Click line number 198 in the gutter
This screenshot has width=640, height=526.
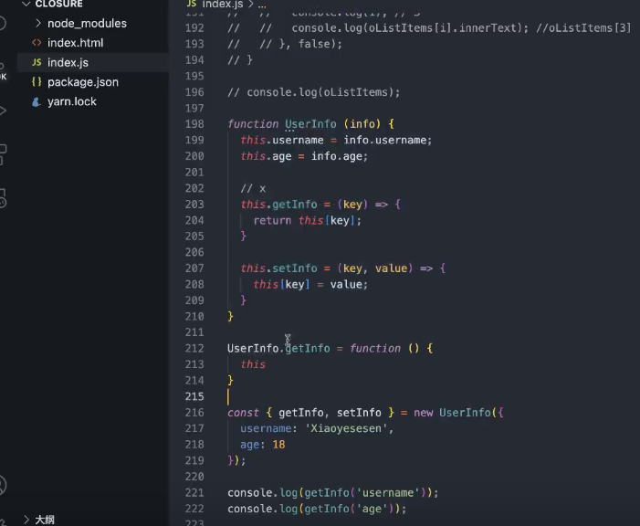click(x=194, y=124)
